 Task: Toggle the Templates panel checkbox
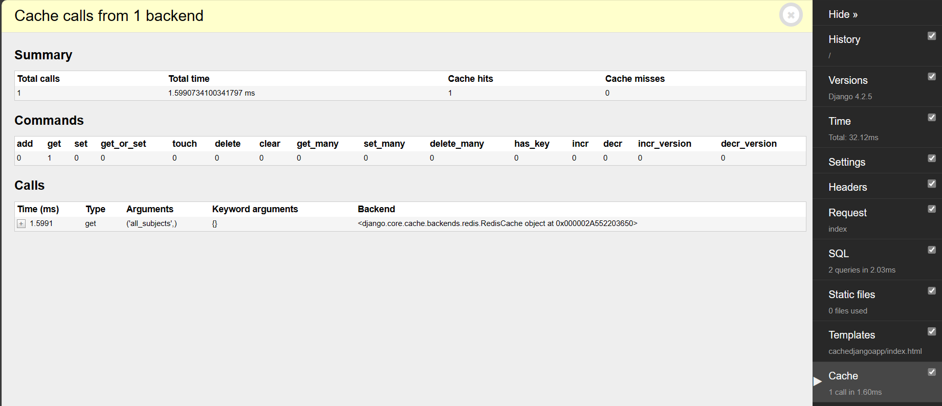point(932,332)
